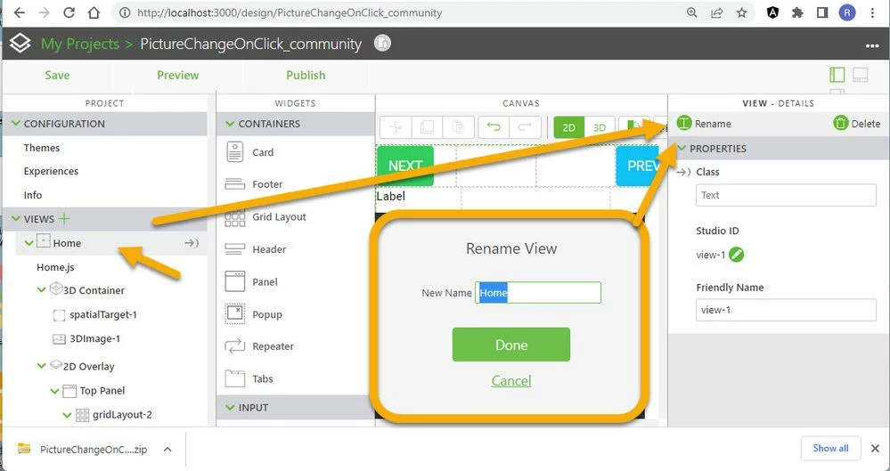Click the Friendly Name field

click(x=786, y=310)
